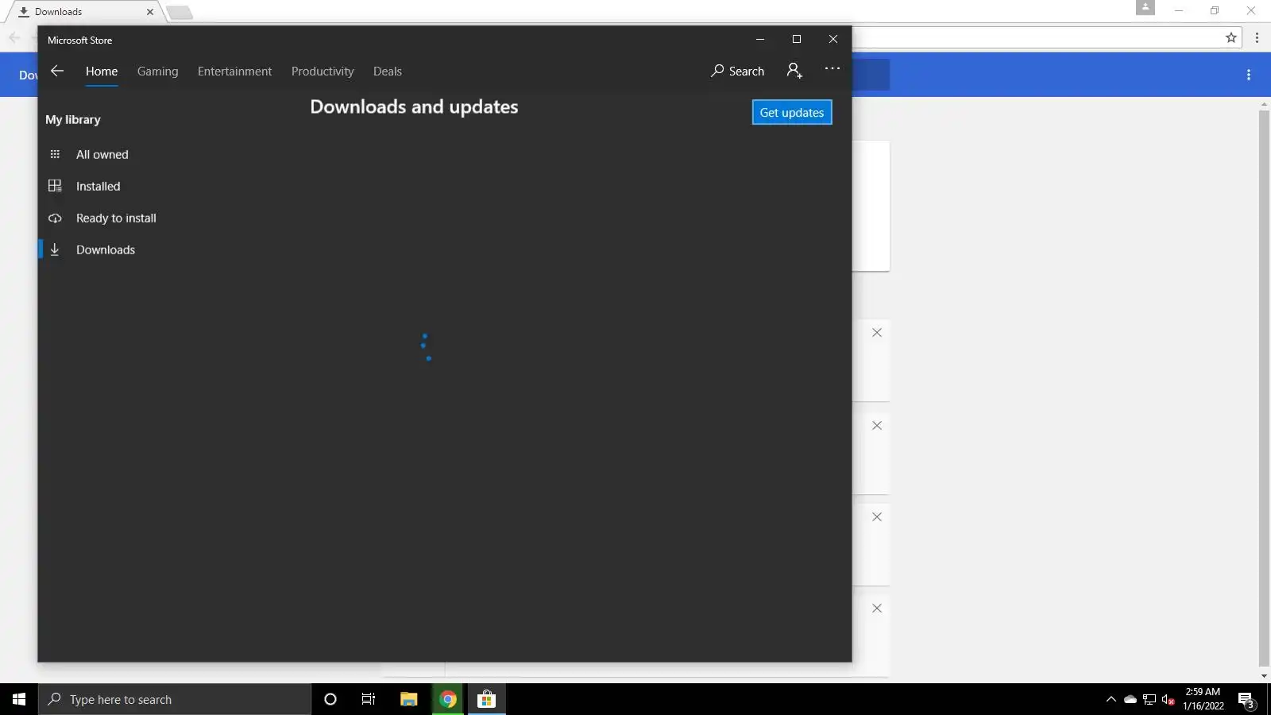Viewport: 1271px width, 715px height.
Task: Click the scrollbar down arrow in Chrome
Action: click(1264, 676)
